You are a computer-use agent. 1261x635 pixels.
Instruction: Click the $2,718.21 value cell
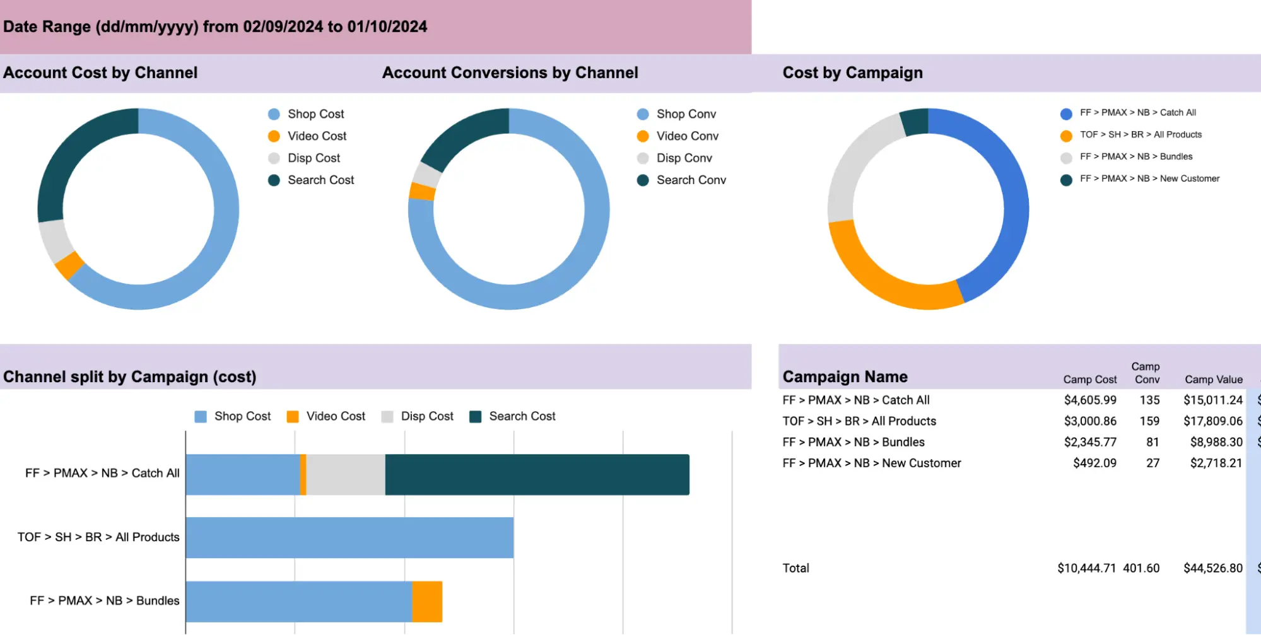pyautogui.click(x=1216, y=463)
